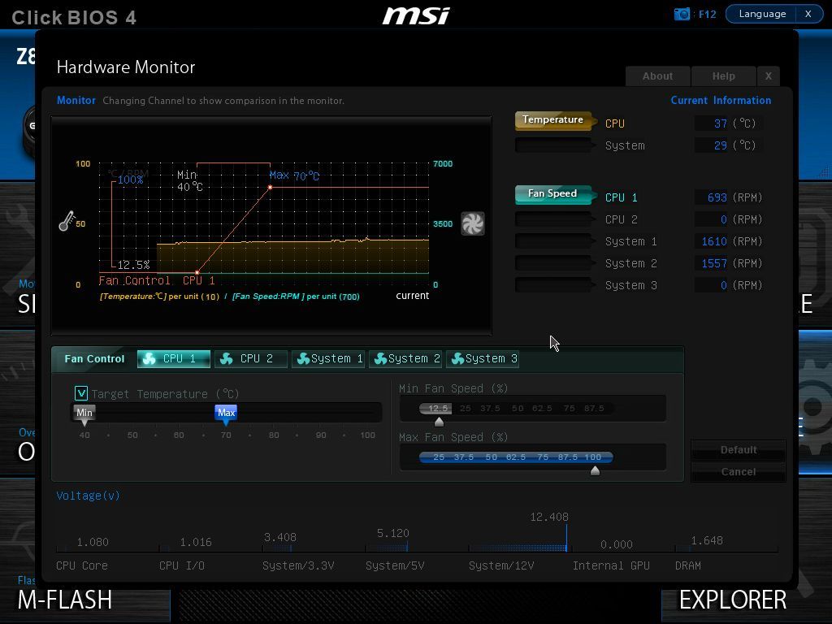Click the System/5V voltage label

point(395,565)
